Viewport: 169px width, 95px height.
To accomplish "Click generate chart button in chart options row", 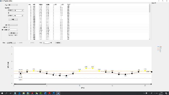I will (x=58, y=43).
